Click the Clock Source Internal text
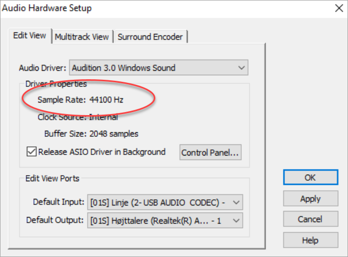The image size is (348, 257). coord(78,117)
